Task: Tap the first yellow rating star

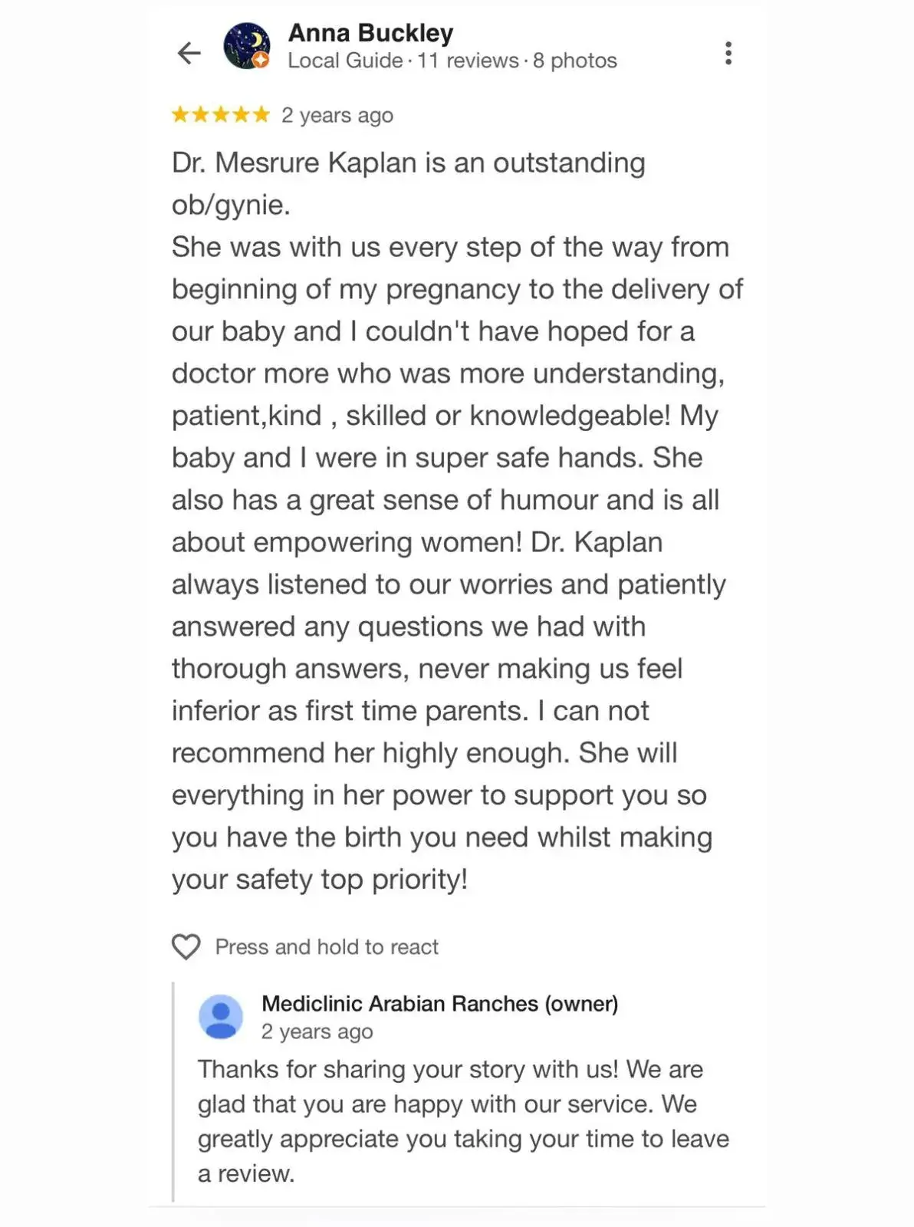Action: (180, 115)
